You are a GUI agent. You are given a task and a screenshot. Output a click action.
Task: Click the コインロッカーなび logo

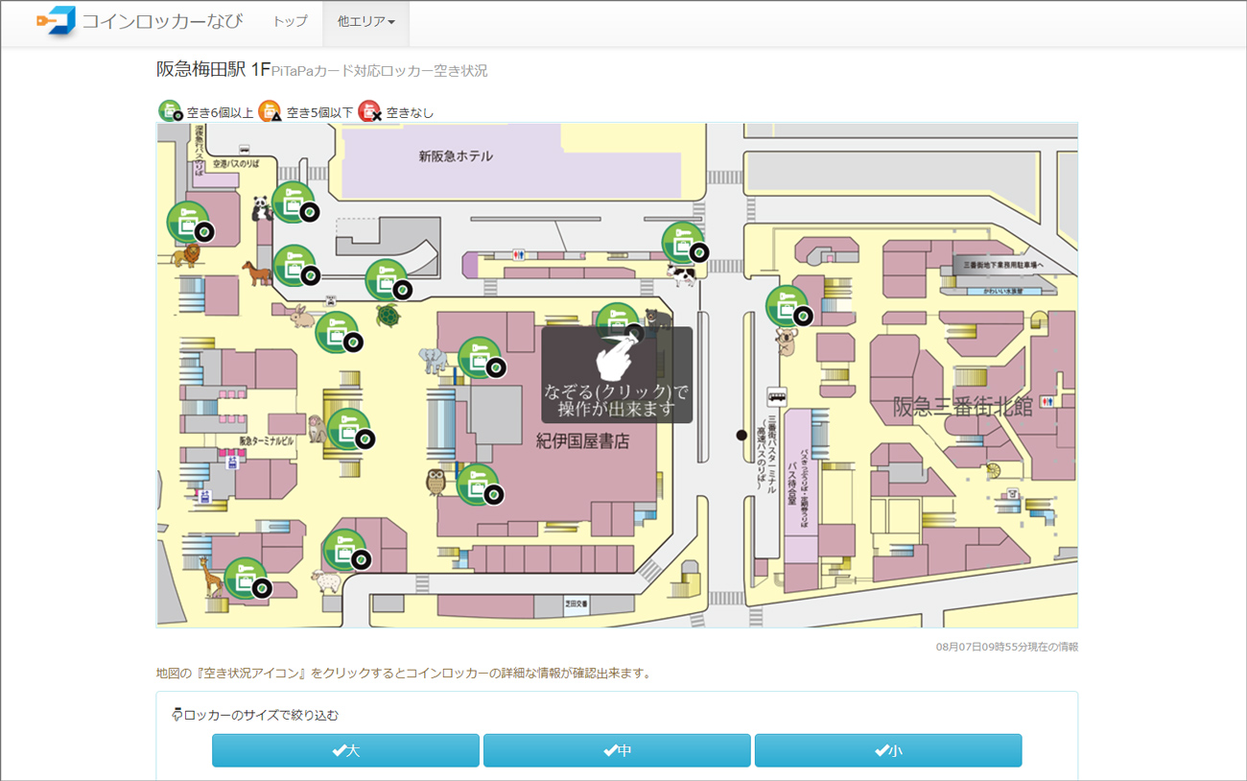tap(140, 21)
